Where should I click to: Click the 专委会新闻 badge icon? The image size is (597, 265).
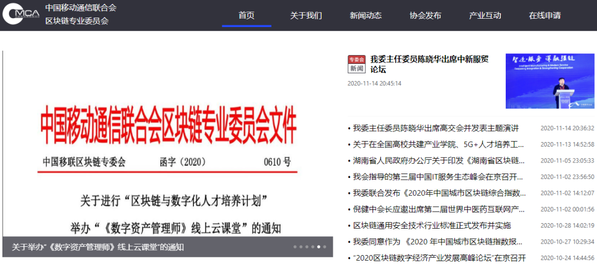[357, 64]
